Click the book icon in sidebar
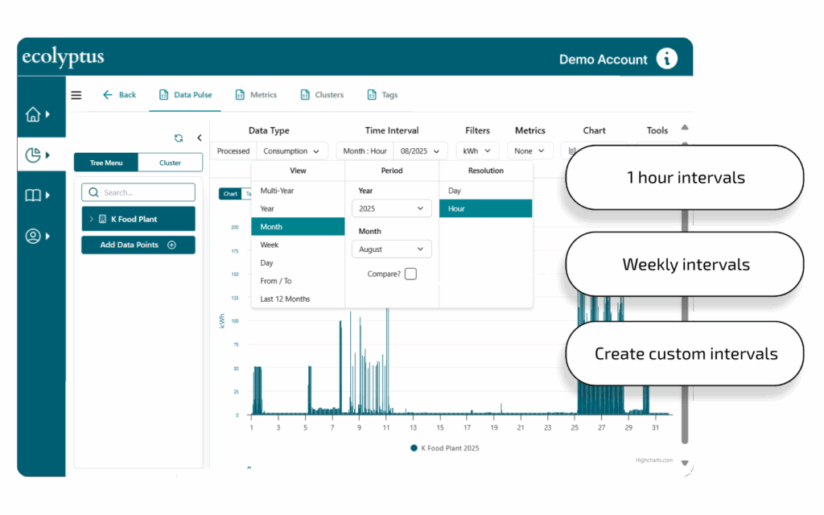The height and width of the screenshot is (515, 824). pyautogui.click(x=34, y=195)
